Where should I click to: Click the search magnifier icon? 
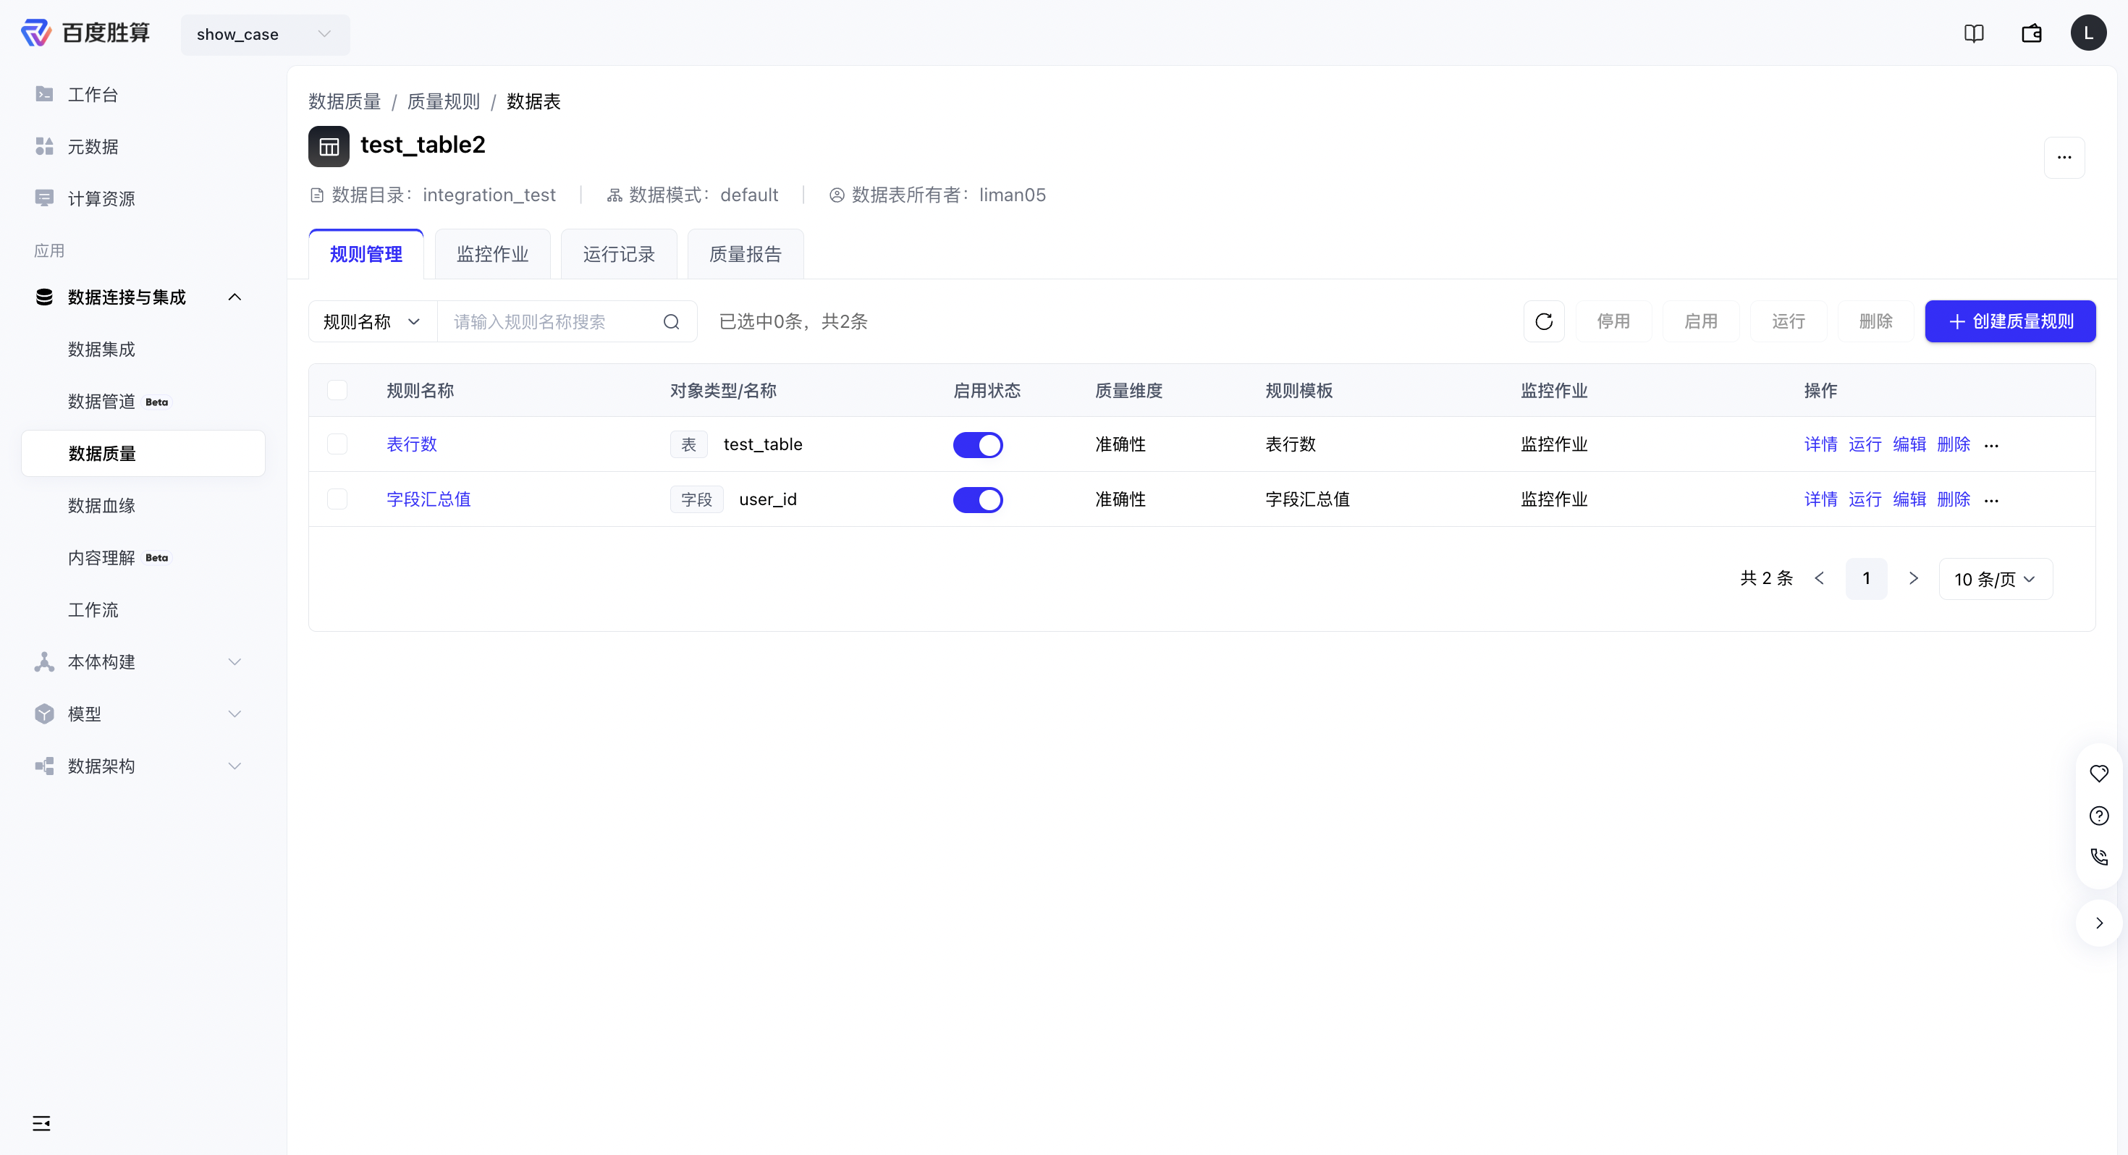pyautogui.click(x=671, y=321)
